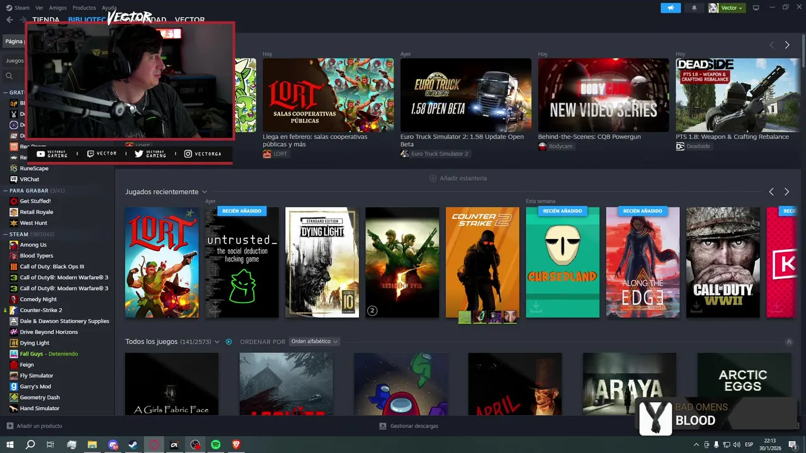Show next featured news items

tap(786, 45)
